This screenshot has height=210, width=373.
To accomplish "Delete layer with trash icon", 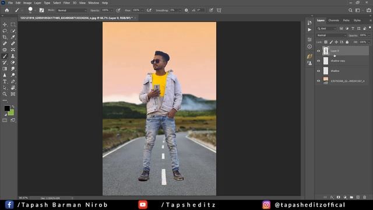I will 364,197.
